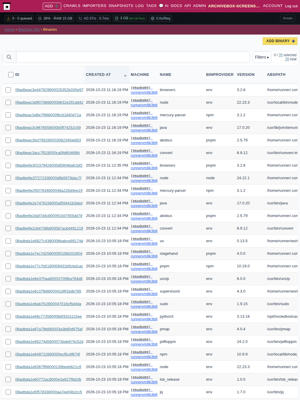Sort by the Version column header
The height and width of the screenshot is (400, 300).
point(246,75)
